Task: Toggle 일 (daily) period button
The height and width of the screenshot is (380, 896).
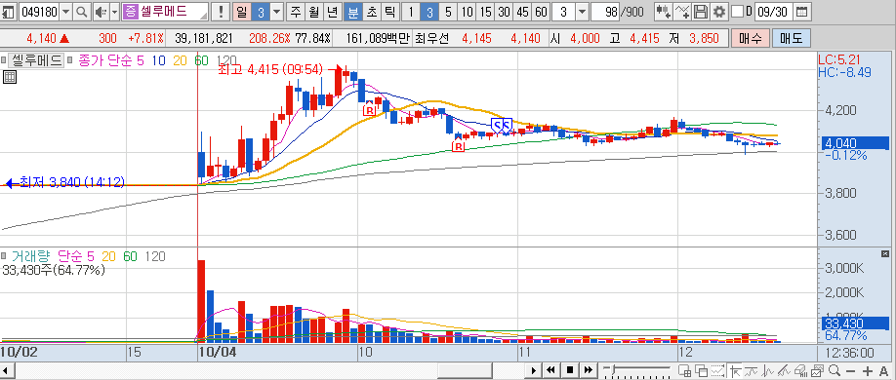Action: click(241, 11)
